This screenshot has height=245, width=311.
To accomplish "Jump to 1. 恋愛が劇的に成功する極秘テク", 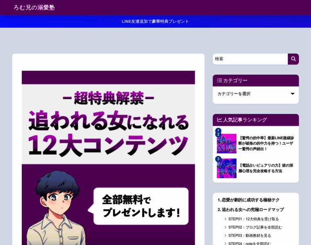I will [248, 200].
